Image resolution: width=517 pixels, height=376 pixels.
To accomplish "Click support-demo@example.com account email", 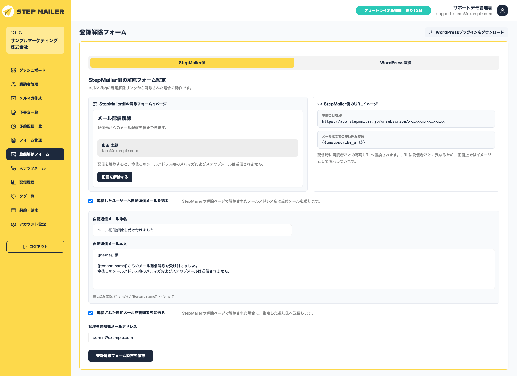I will point(464,14).
